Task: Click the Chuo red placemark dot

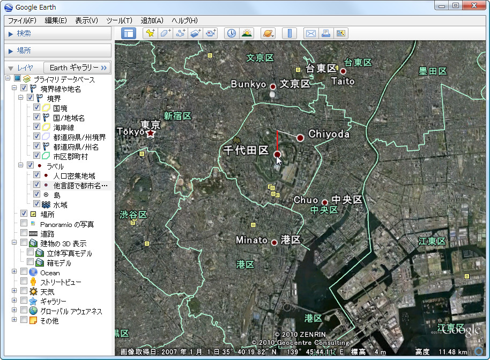Action: click(x=325, y=202)
